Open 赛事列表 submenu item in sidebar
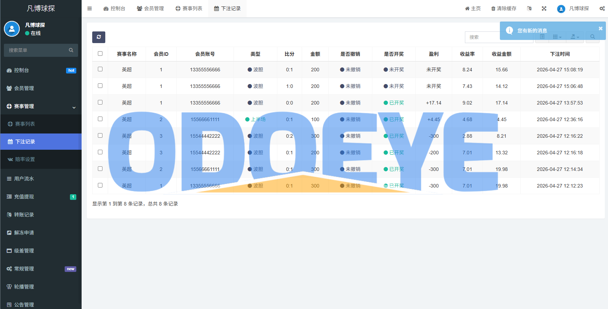 click(41, 124)
